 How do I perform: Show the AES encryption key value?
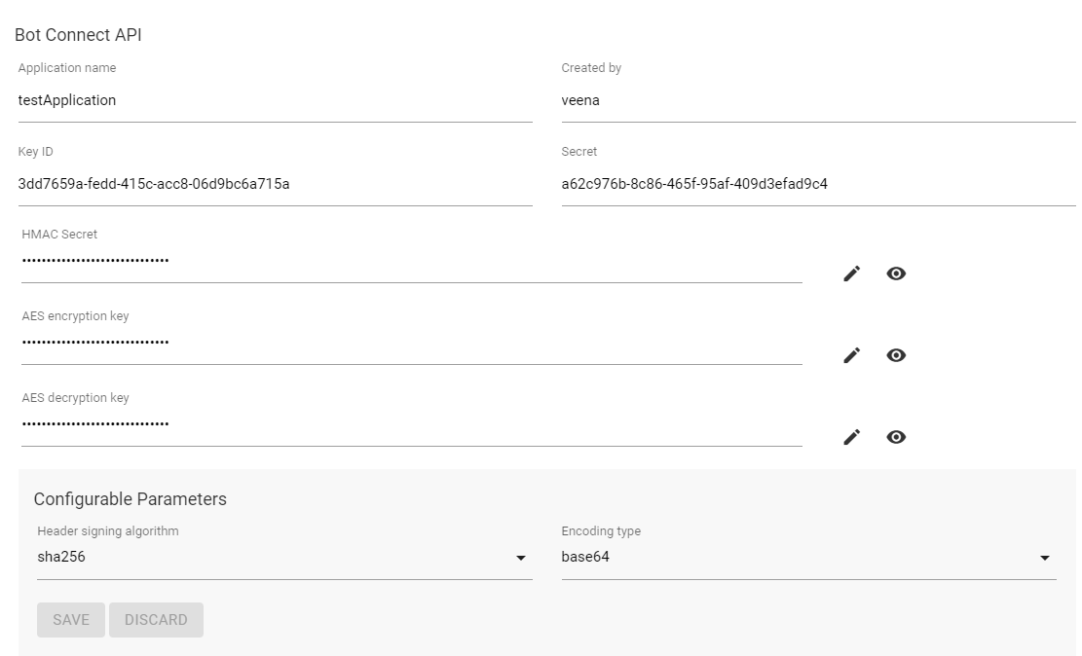[896, 355]
